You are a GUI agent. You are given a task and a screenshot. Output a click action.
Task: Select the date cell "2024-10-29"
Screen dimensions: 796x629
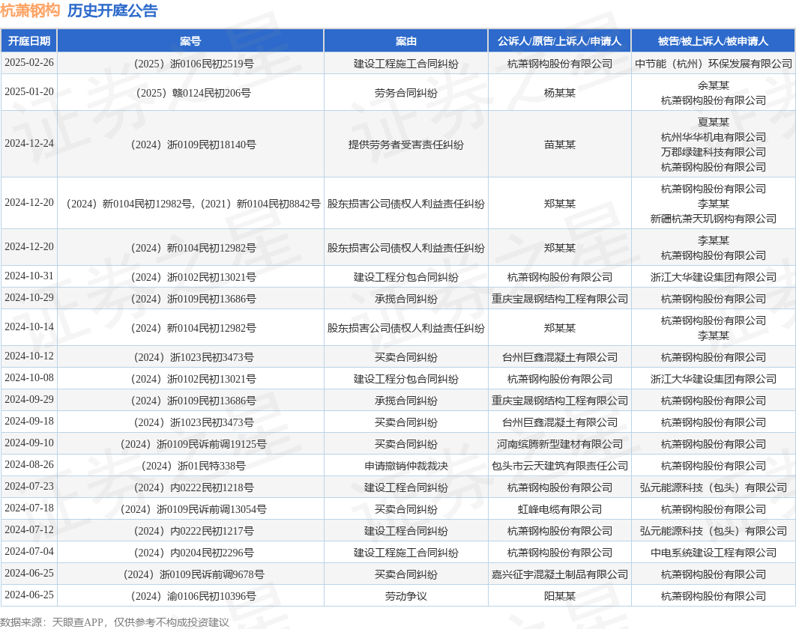tap(29, 298)
